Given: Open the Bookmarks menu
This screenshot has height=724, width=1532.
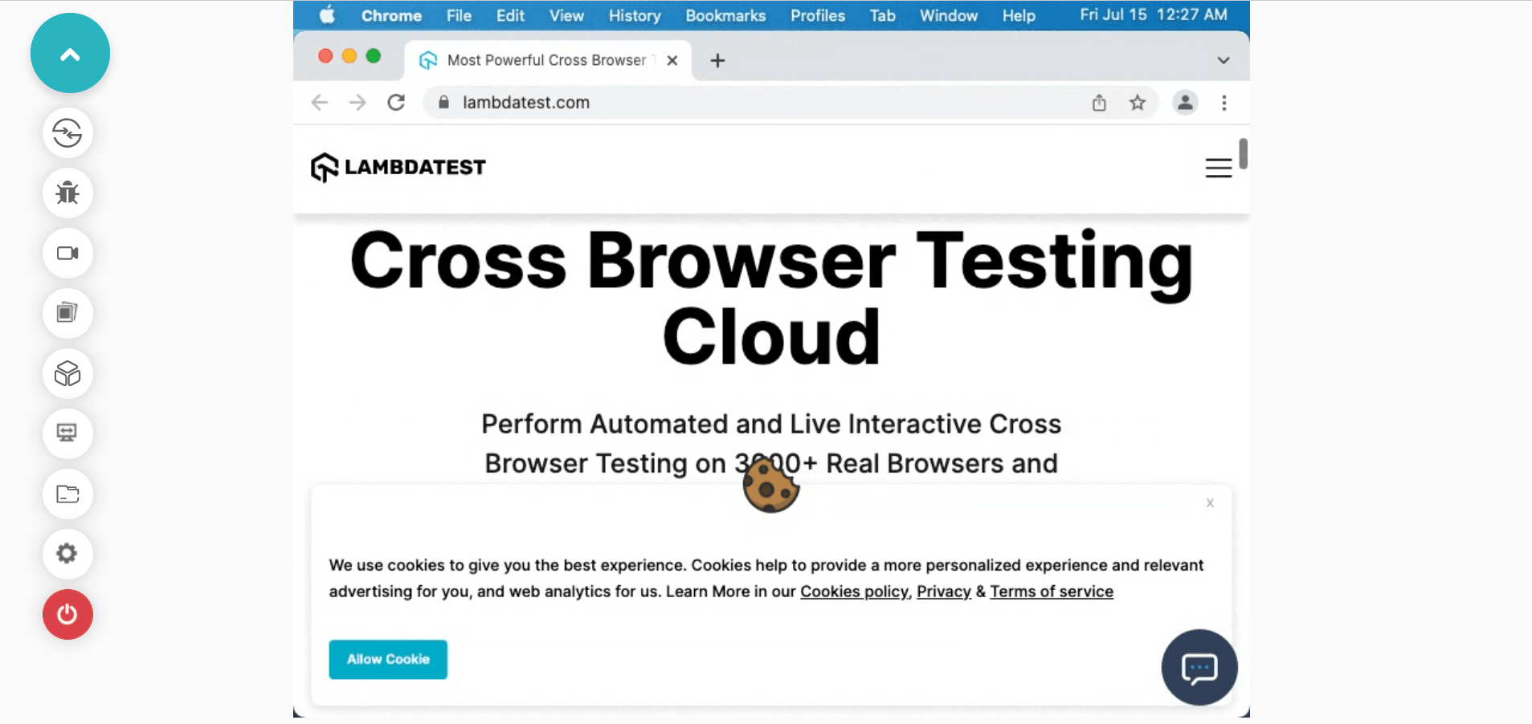Looking at the screenshot, I should [725, 15].
